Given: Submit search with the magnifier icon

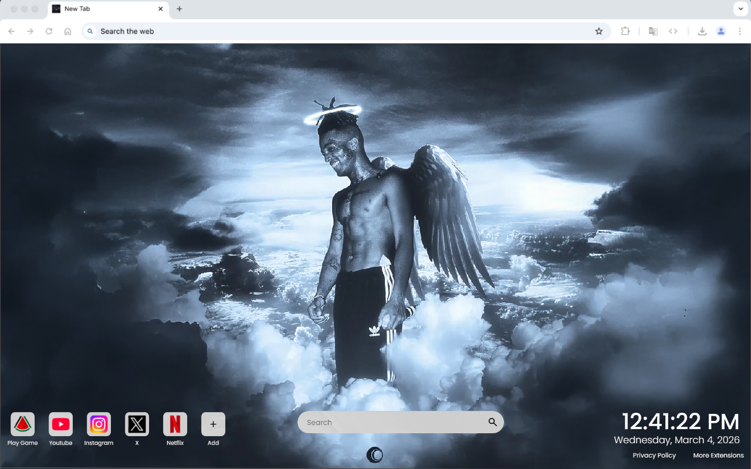Looking at the screenshot, I should (492, 422).
